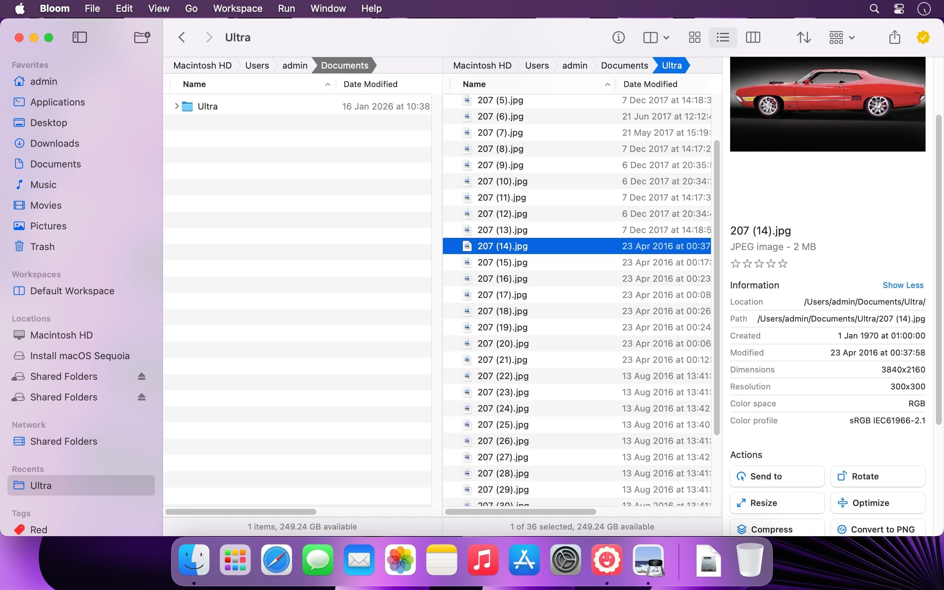Click the right pane vertical scrollbar

(716, 288)
